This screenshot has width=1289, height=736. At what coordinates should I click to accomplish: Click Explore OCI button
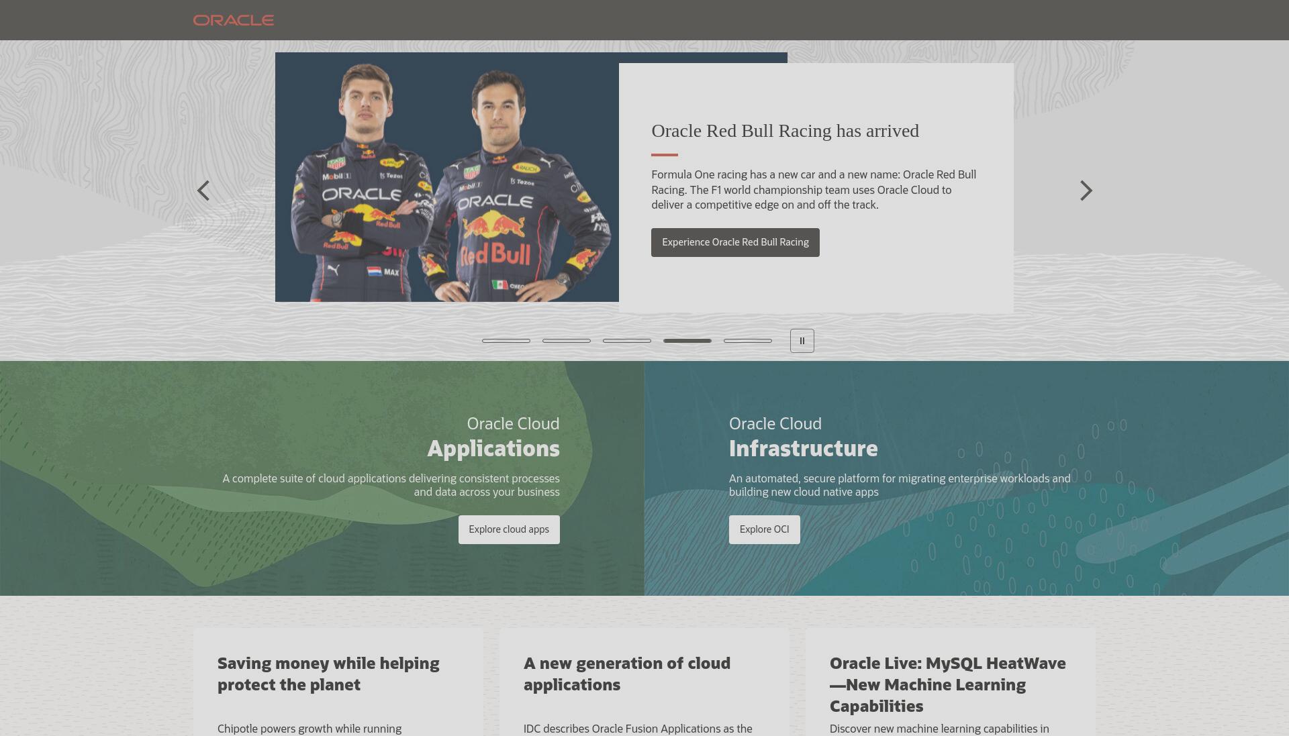pyautogui.click(x=765, y=529)
